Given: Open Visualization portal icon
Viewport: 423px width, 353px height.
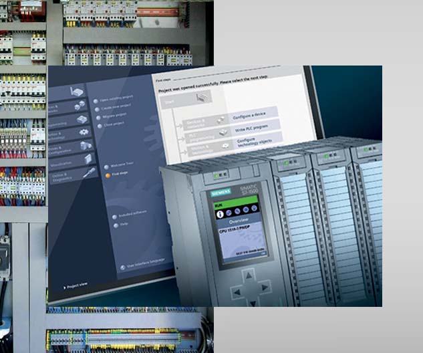Looking at the screenshot, I should (88, 158).
